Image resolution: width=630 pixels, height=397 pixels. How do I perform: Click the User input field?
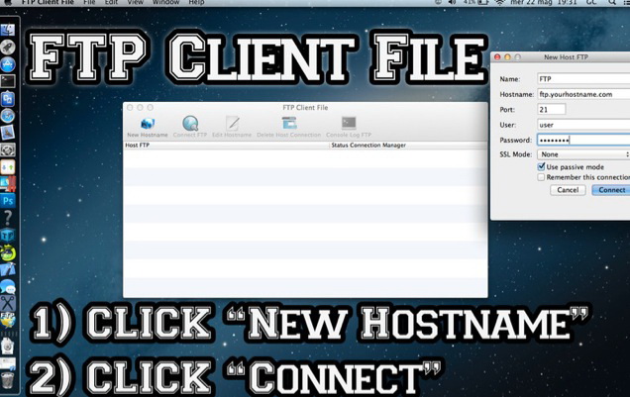point(583,125)
